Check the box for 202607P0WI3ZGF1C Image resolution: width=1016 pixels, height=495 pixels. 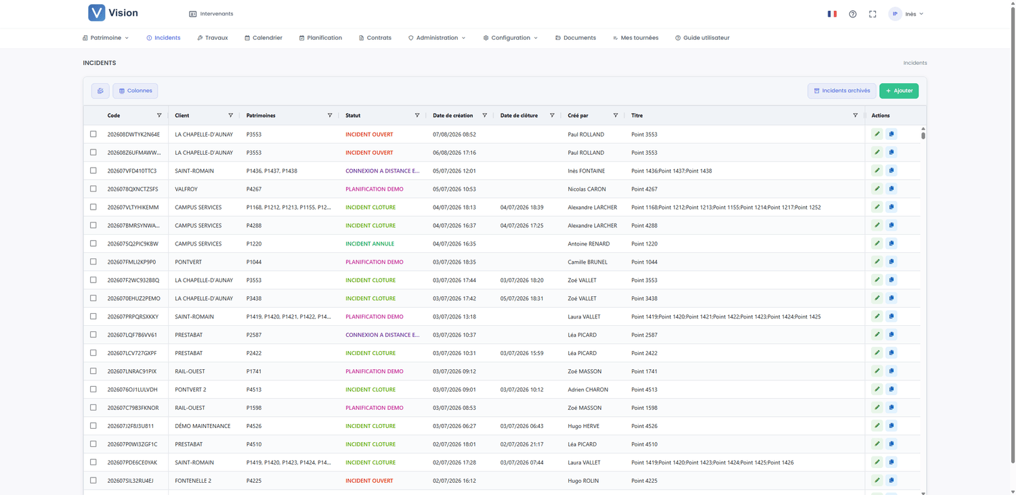pyautogui.click(x=93, y=444)
